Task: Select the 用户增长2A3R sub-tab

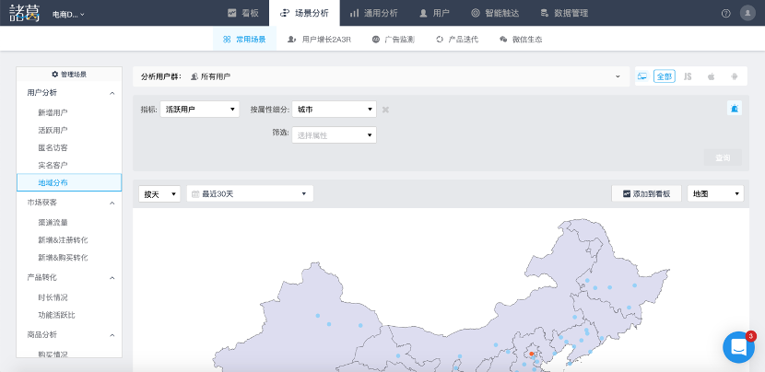Action: pyautogui.click(x=320, y=40)
